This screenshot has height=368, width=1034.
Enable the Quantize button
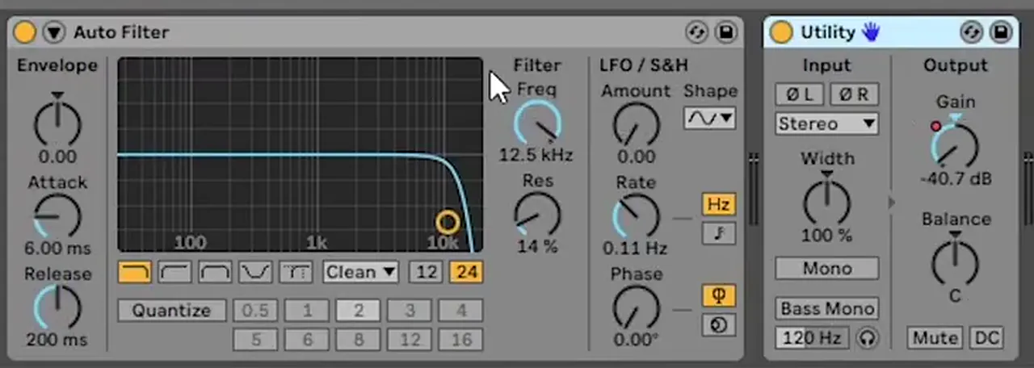pyautogui.click(x=171, y=311)
